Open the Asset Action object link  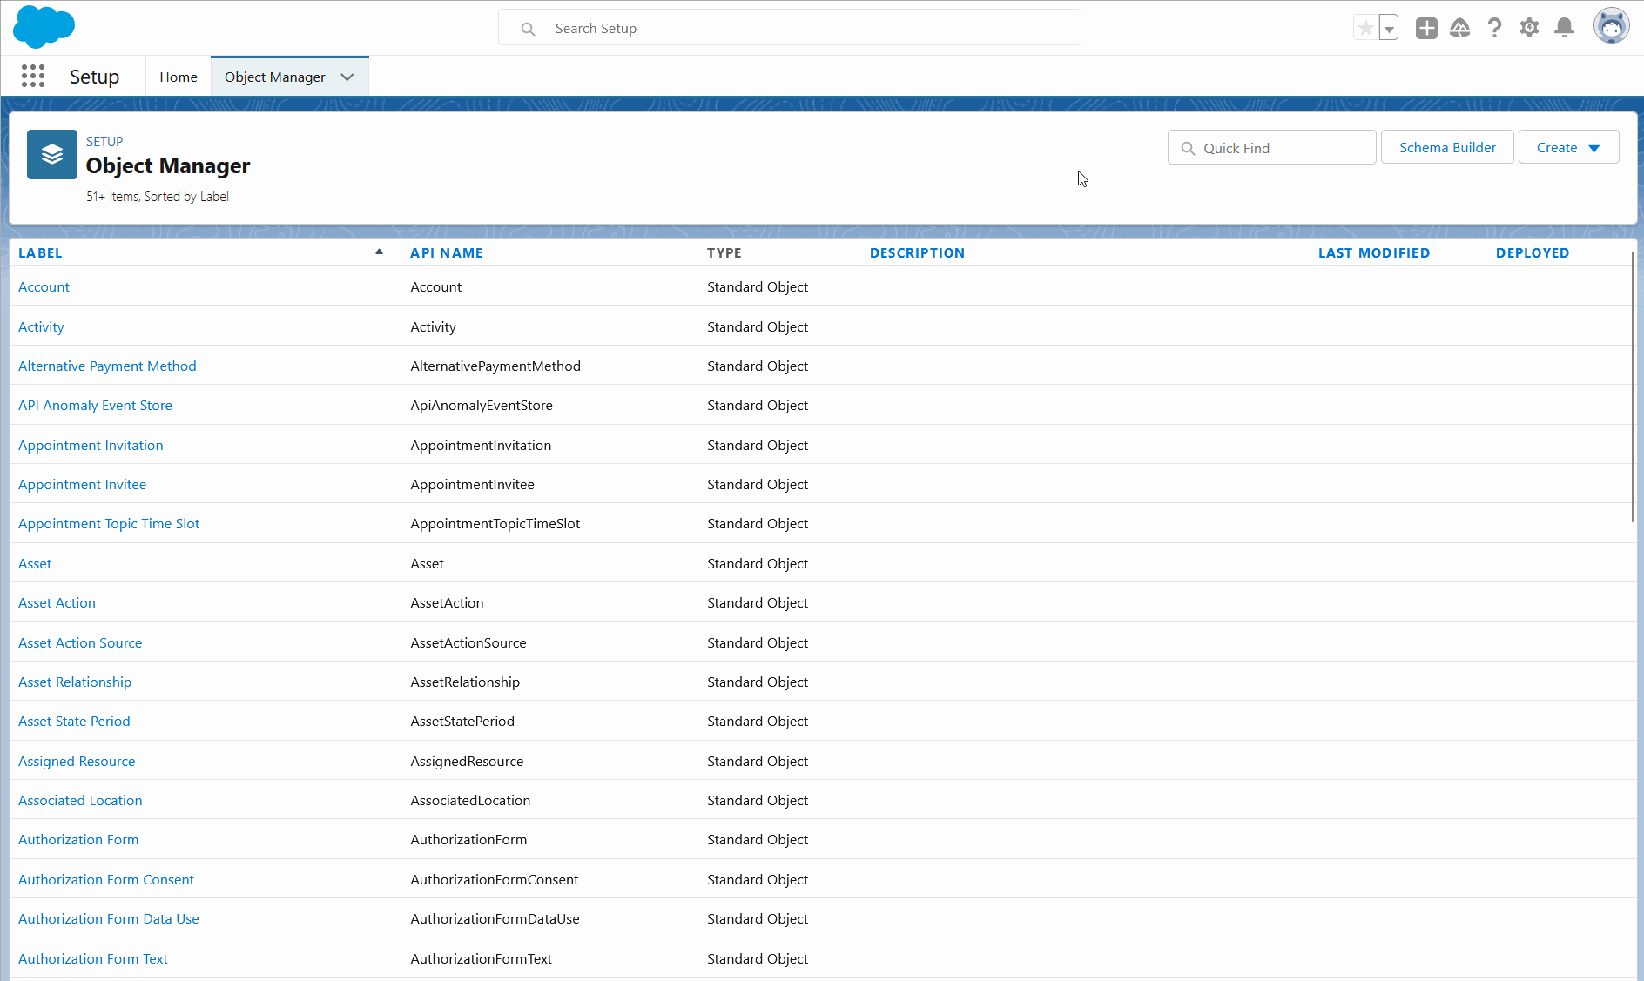pos(57,603)
